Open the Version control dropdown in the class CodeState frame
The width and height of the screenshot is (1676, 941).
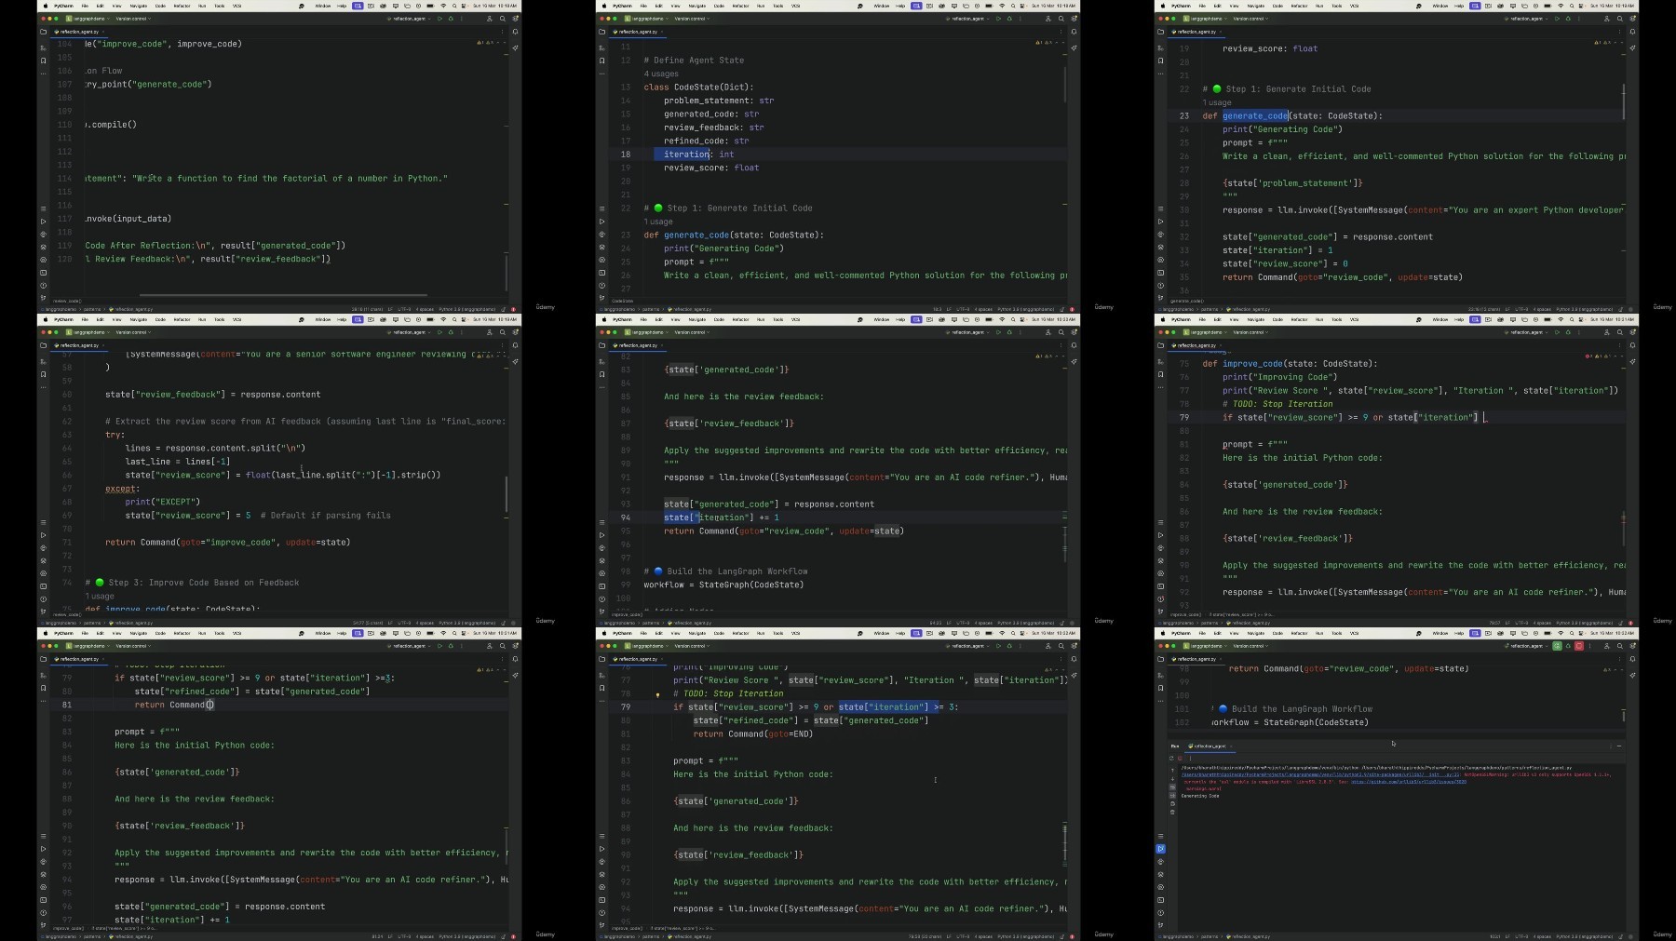click(692, 19)
